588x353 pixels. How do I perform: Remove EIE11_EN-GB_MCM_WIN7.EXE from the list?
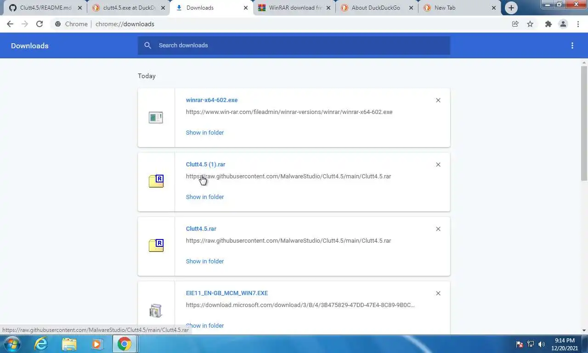(438, 293)
